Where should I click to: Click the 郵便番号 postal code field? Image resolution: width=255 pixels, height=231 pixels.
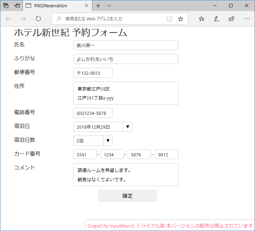pos(93,73)
